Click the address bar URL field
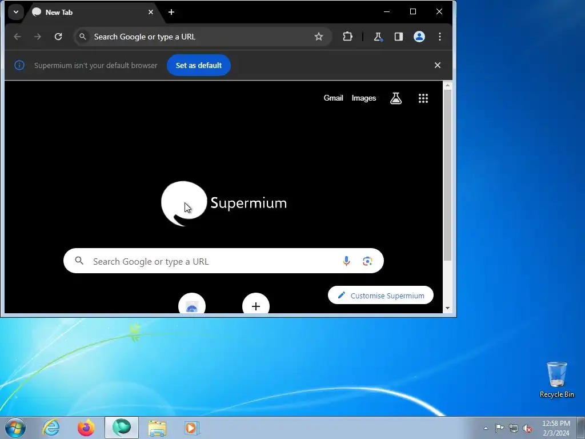This screenshot has width=585, height=439. 202,37
